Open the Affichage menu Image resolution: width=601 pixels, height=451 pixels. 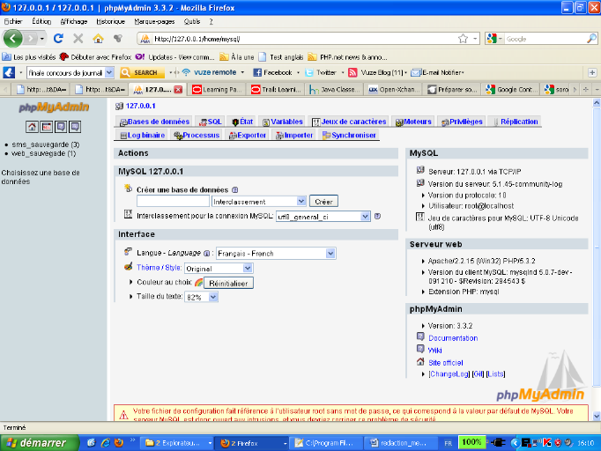point(74,21)
